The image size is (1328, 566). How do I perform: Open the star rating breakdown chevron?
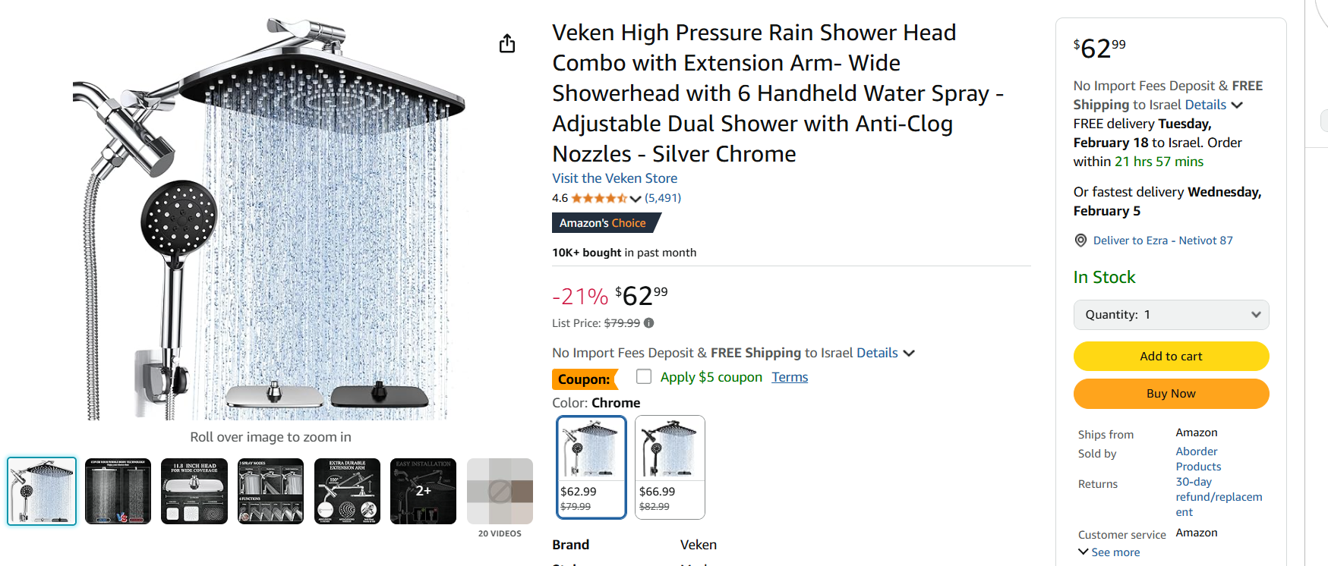click(x=636, y=199)
